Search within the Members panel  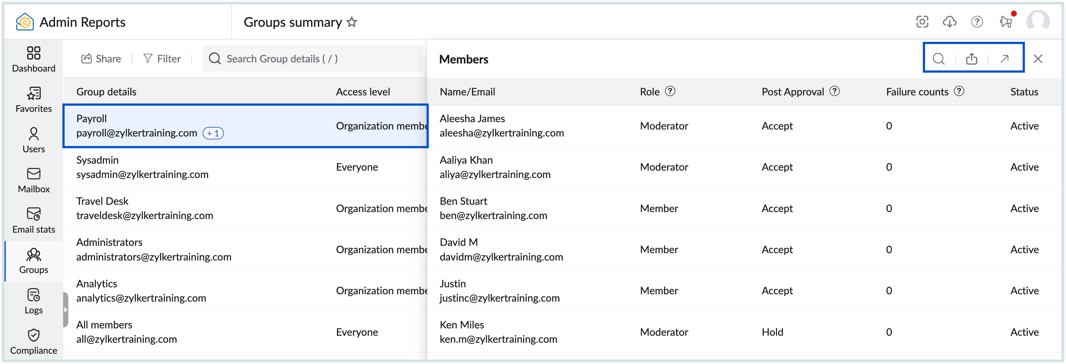click(x=939, y=58)
